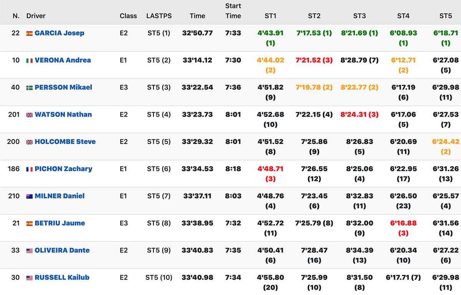The width and height of the screenshot is (461, 295).
Task: Open VERONA Andrea driver link
Action: click(63, 60)
